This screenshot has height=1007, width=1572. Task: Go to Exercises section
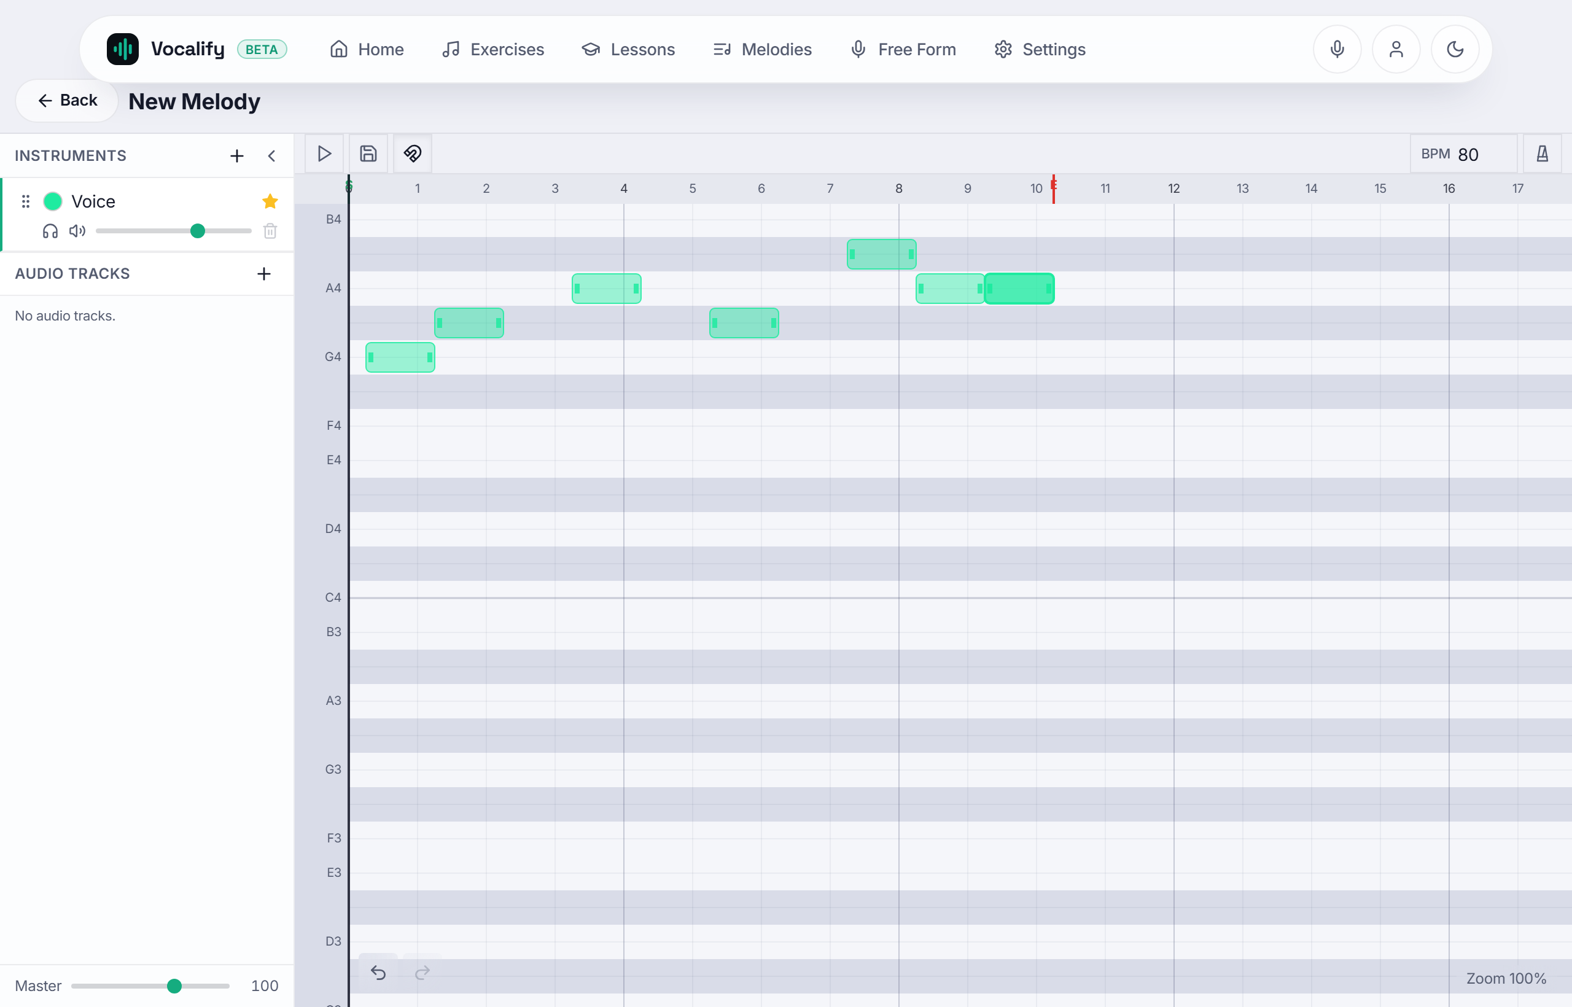[493, 49]
